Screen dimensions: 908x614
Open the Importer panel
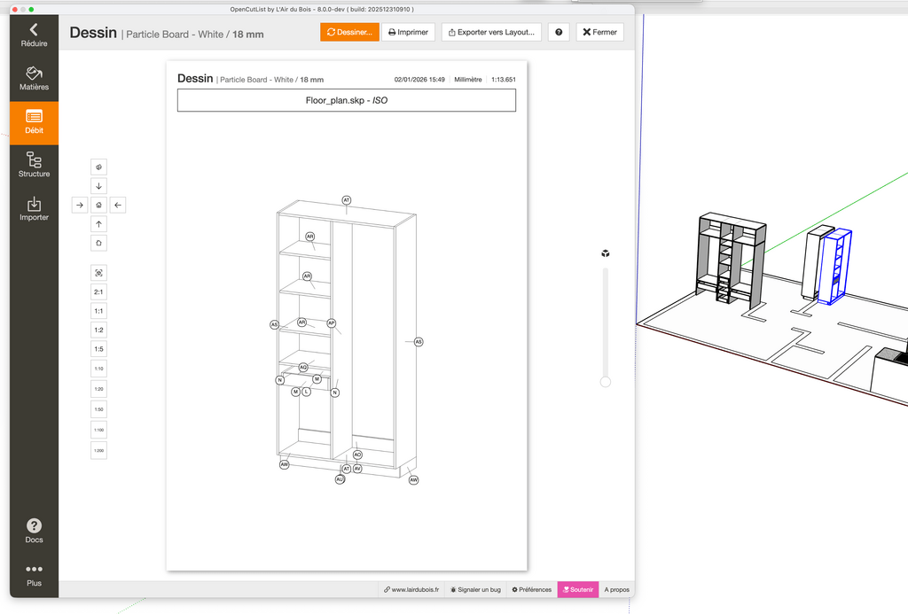point(34,209)
